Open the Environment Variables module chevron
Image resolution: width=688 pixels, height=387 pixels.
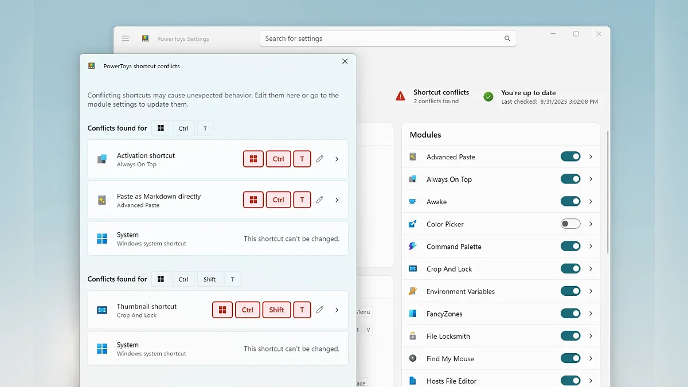pos(591,291)
